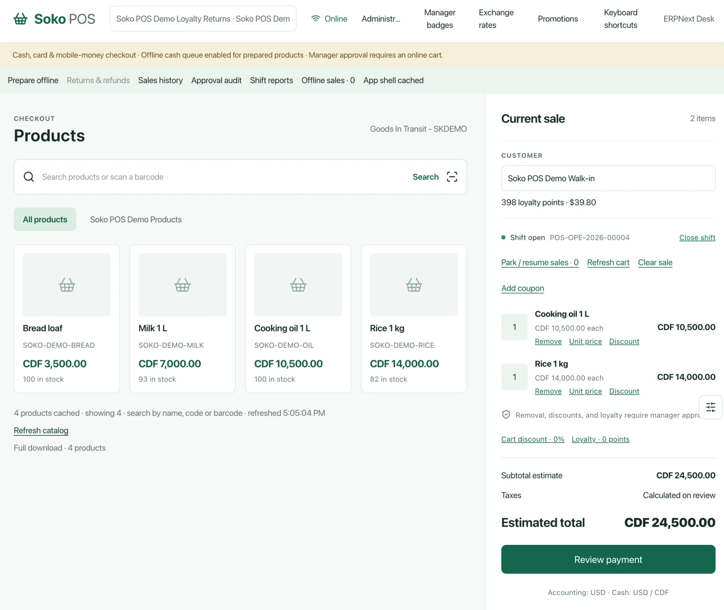Click quantity box for Cooking oil 1 L
This screenshot has width=724, height=610.
tap(514, 327)
